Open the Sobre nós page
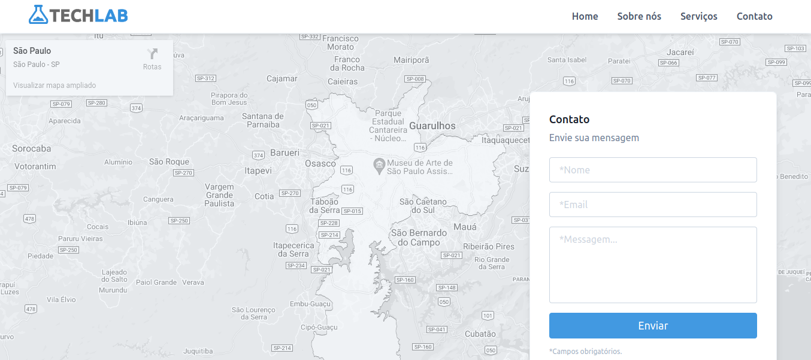This screenshot has width=811, height=360. [x=639, y=16]
